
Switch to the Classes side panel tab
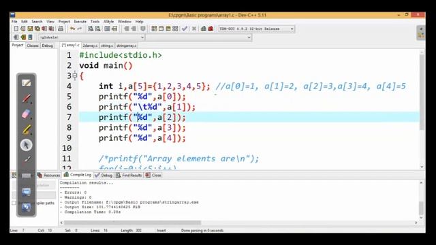pyautogui.click(x=33, y=46)
